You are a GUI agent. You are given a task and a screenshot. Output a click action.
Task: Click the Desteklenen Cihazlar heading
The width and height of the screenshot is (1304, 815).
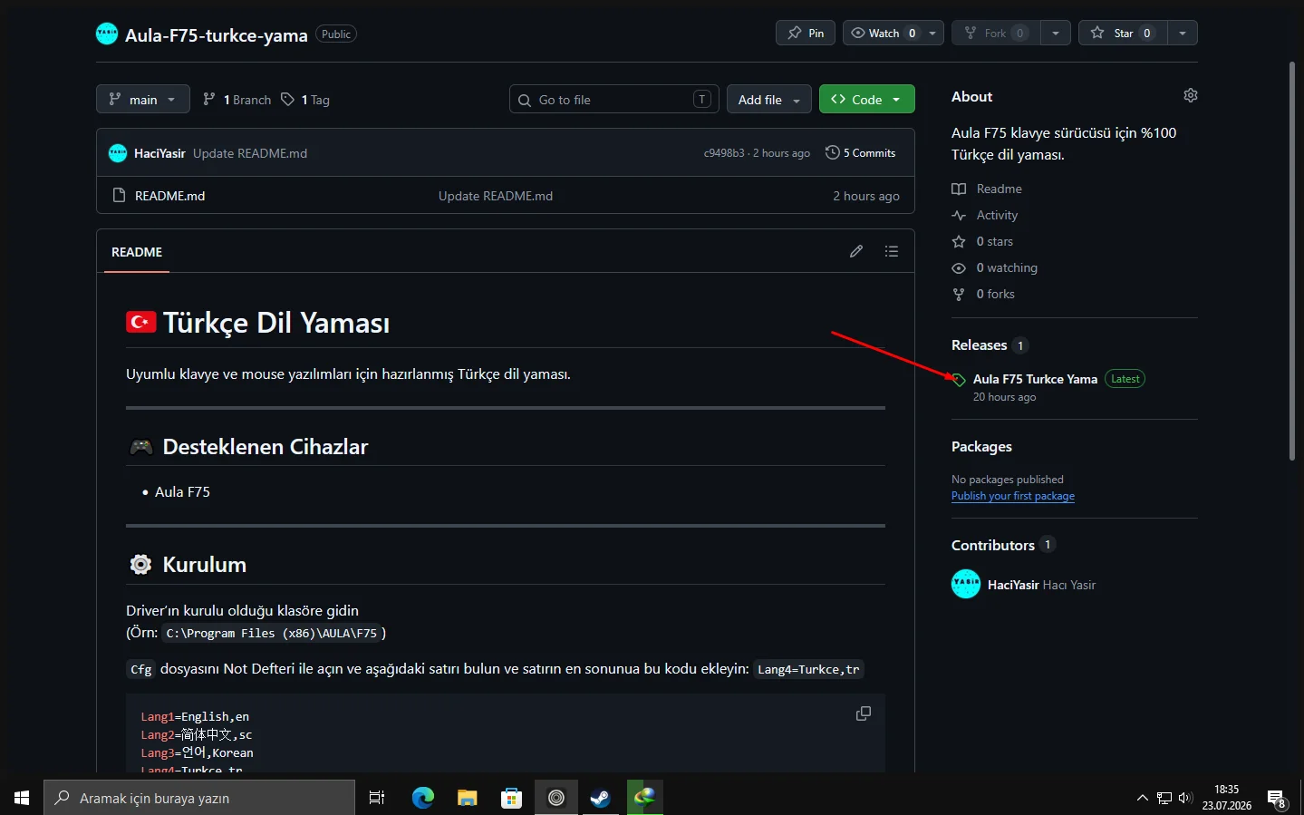(266, 447)
